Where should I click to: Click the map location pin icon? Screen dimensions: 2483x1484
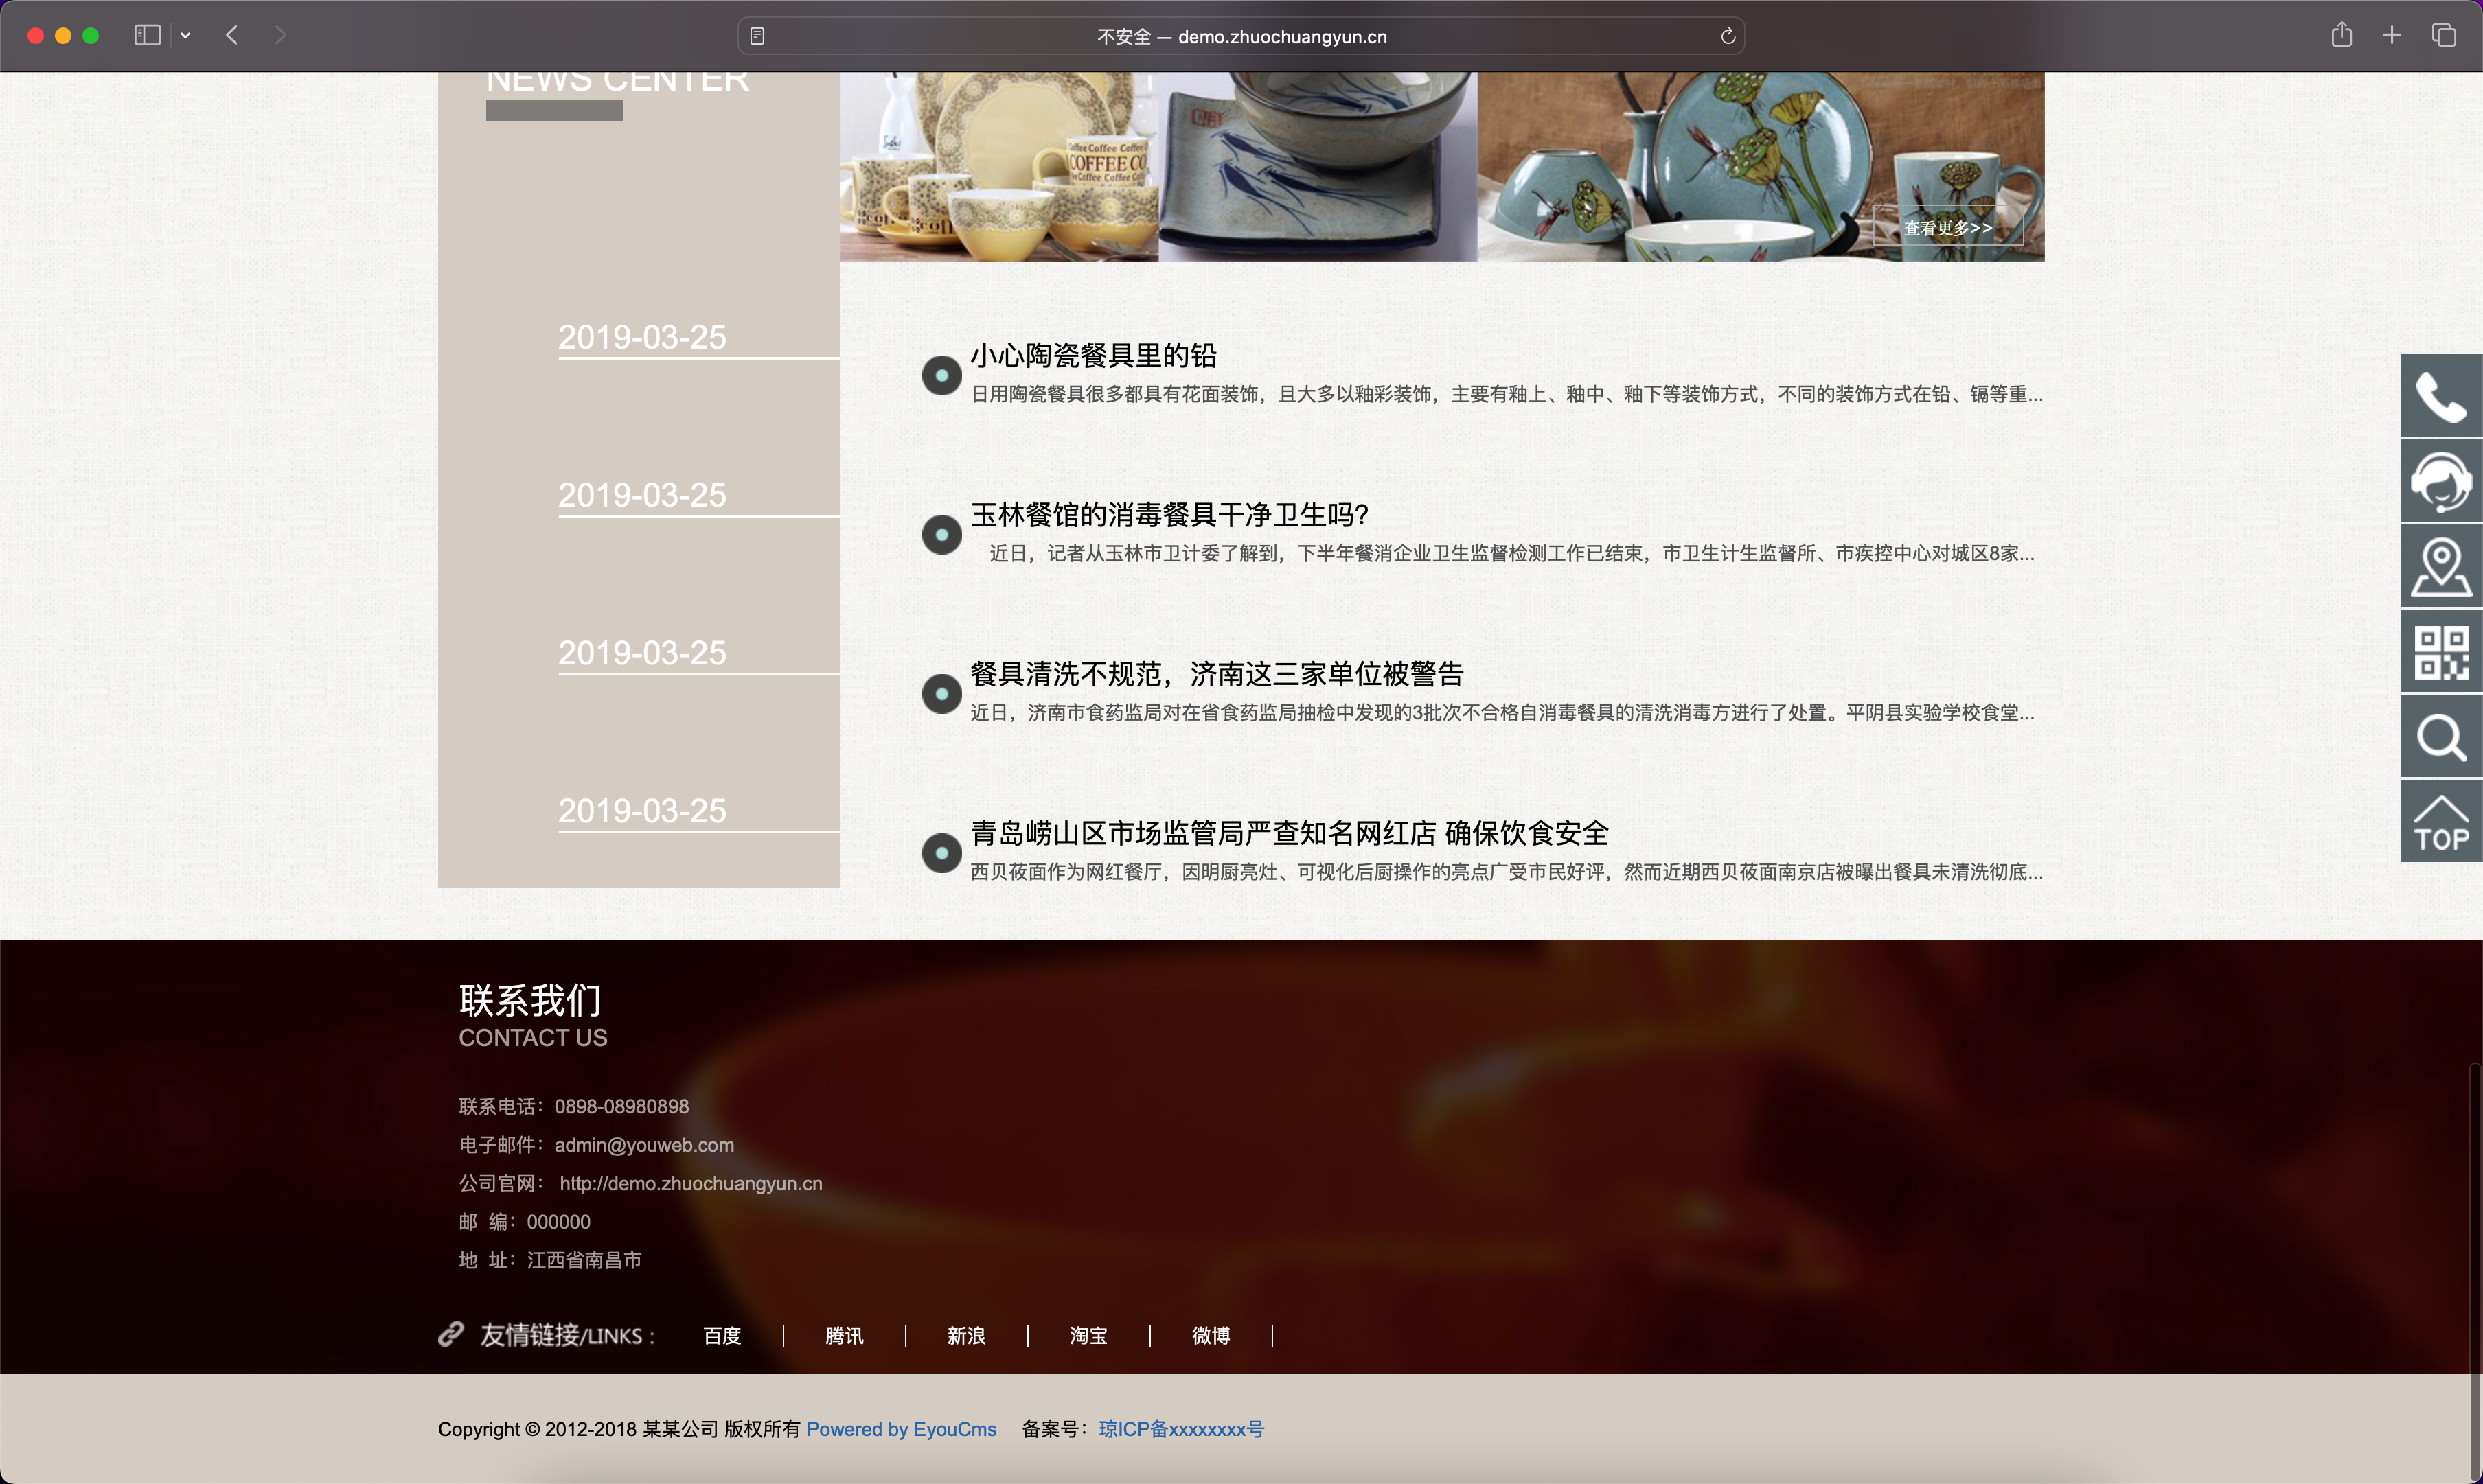2441,566
